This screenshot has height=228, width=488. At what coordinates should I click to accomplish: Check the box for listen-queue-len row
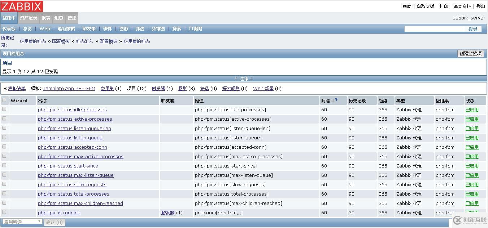coord(4,128)
